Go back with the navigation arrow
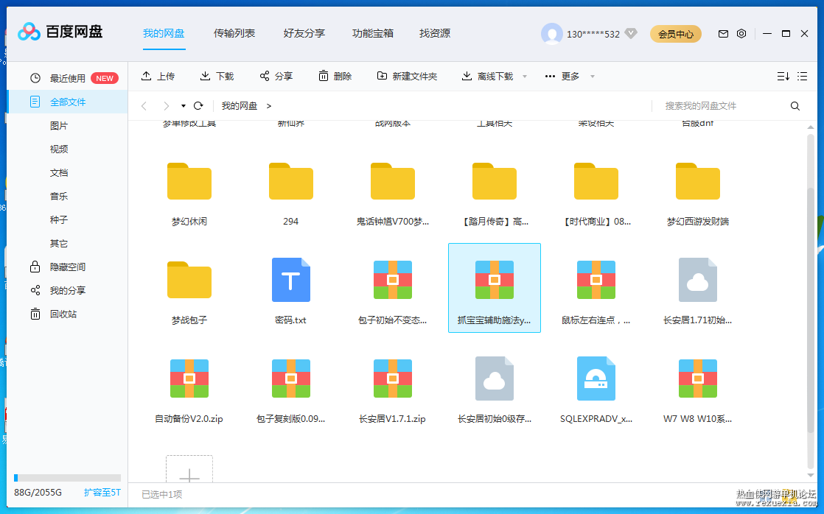This screenshot has height=514, width=824. coord(144,106)
